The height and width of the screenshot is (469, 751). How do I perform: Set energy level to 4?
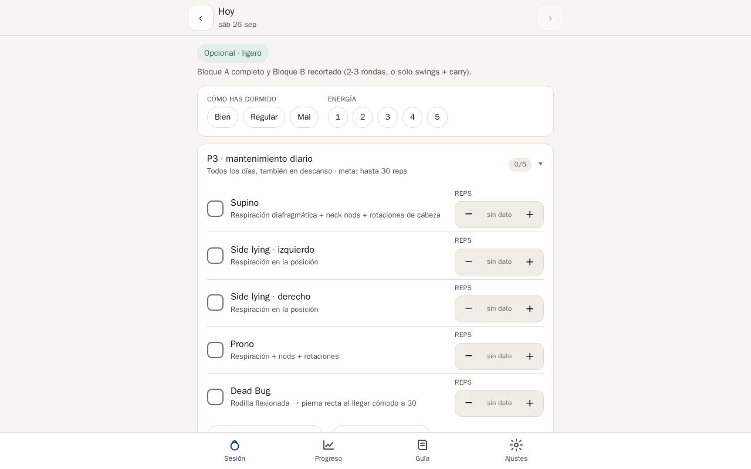pyautogui.click(x=412, y=117)
